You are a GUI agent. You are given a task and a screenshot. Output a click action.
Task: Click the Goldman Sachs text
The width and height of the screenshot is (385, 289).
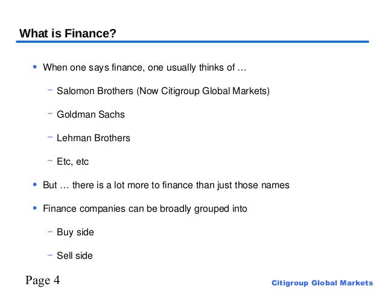91,115
